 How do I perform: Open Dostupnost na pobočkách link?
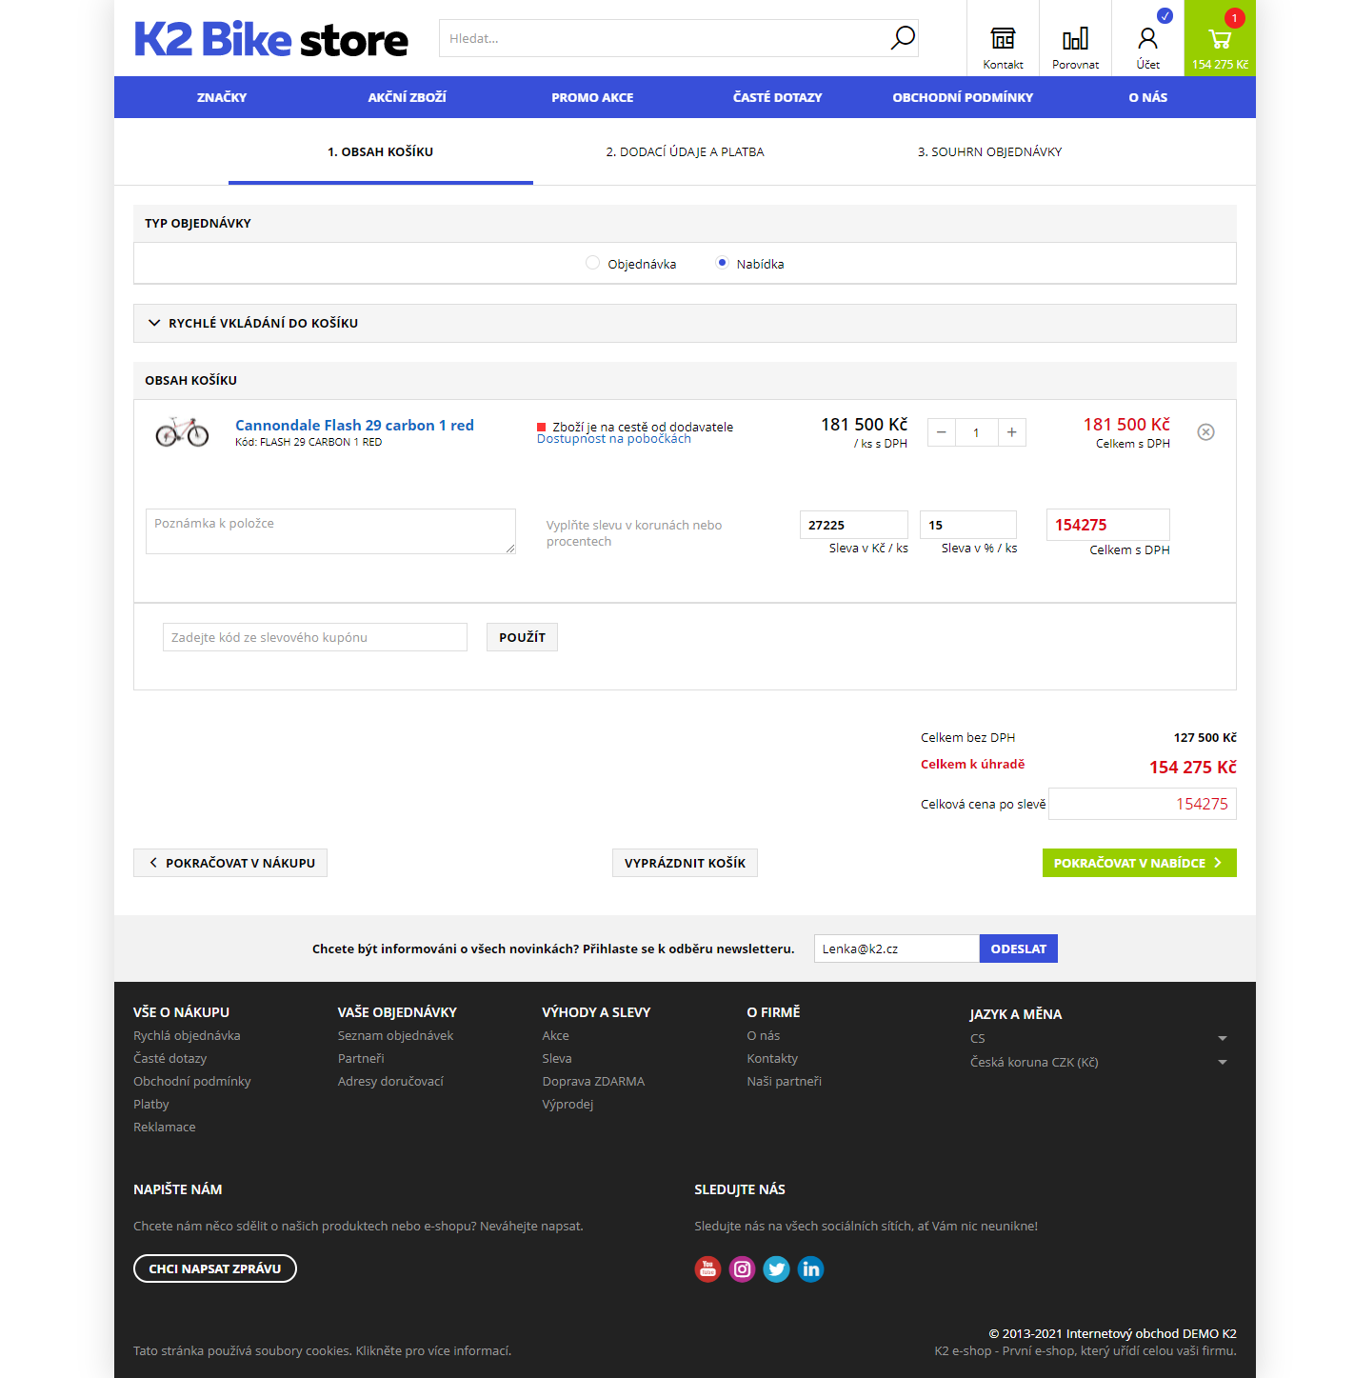pyautogui.click(x=614, y=439)
